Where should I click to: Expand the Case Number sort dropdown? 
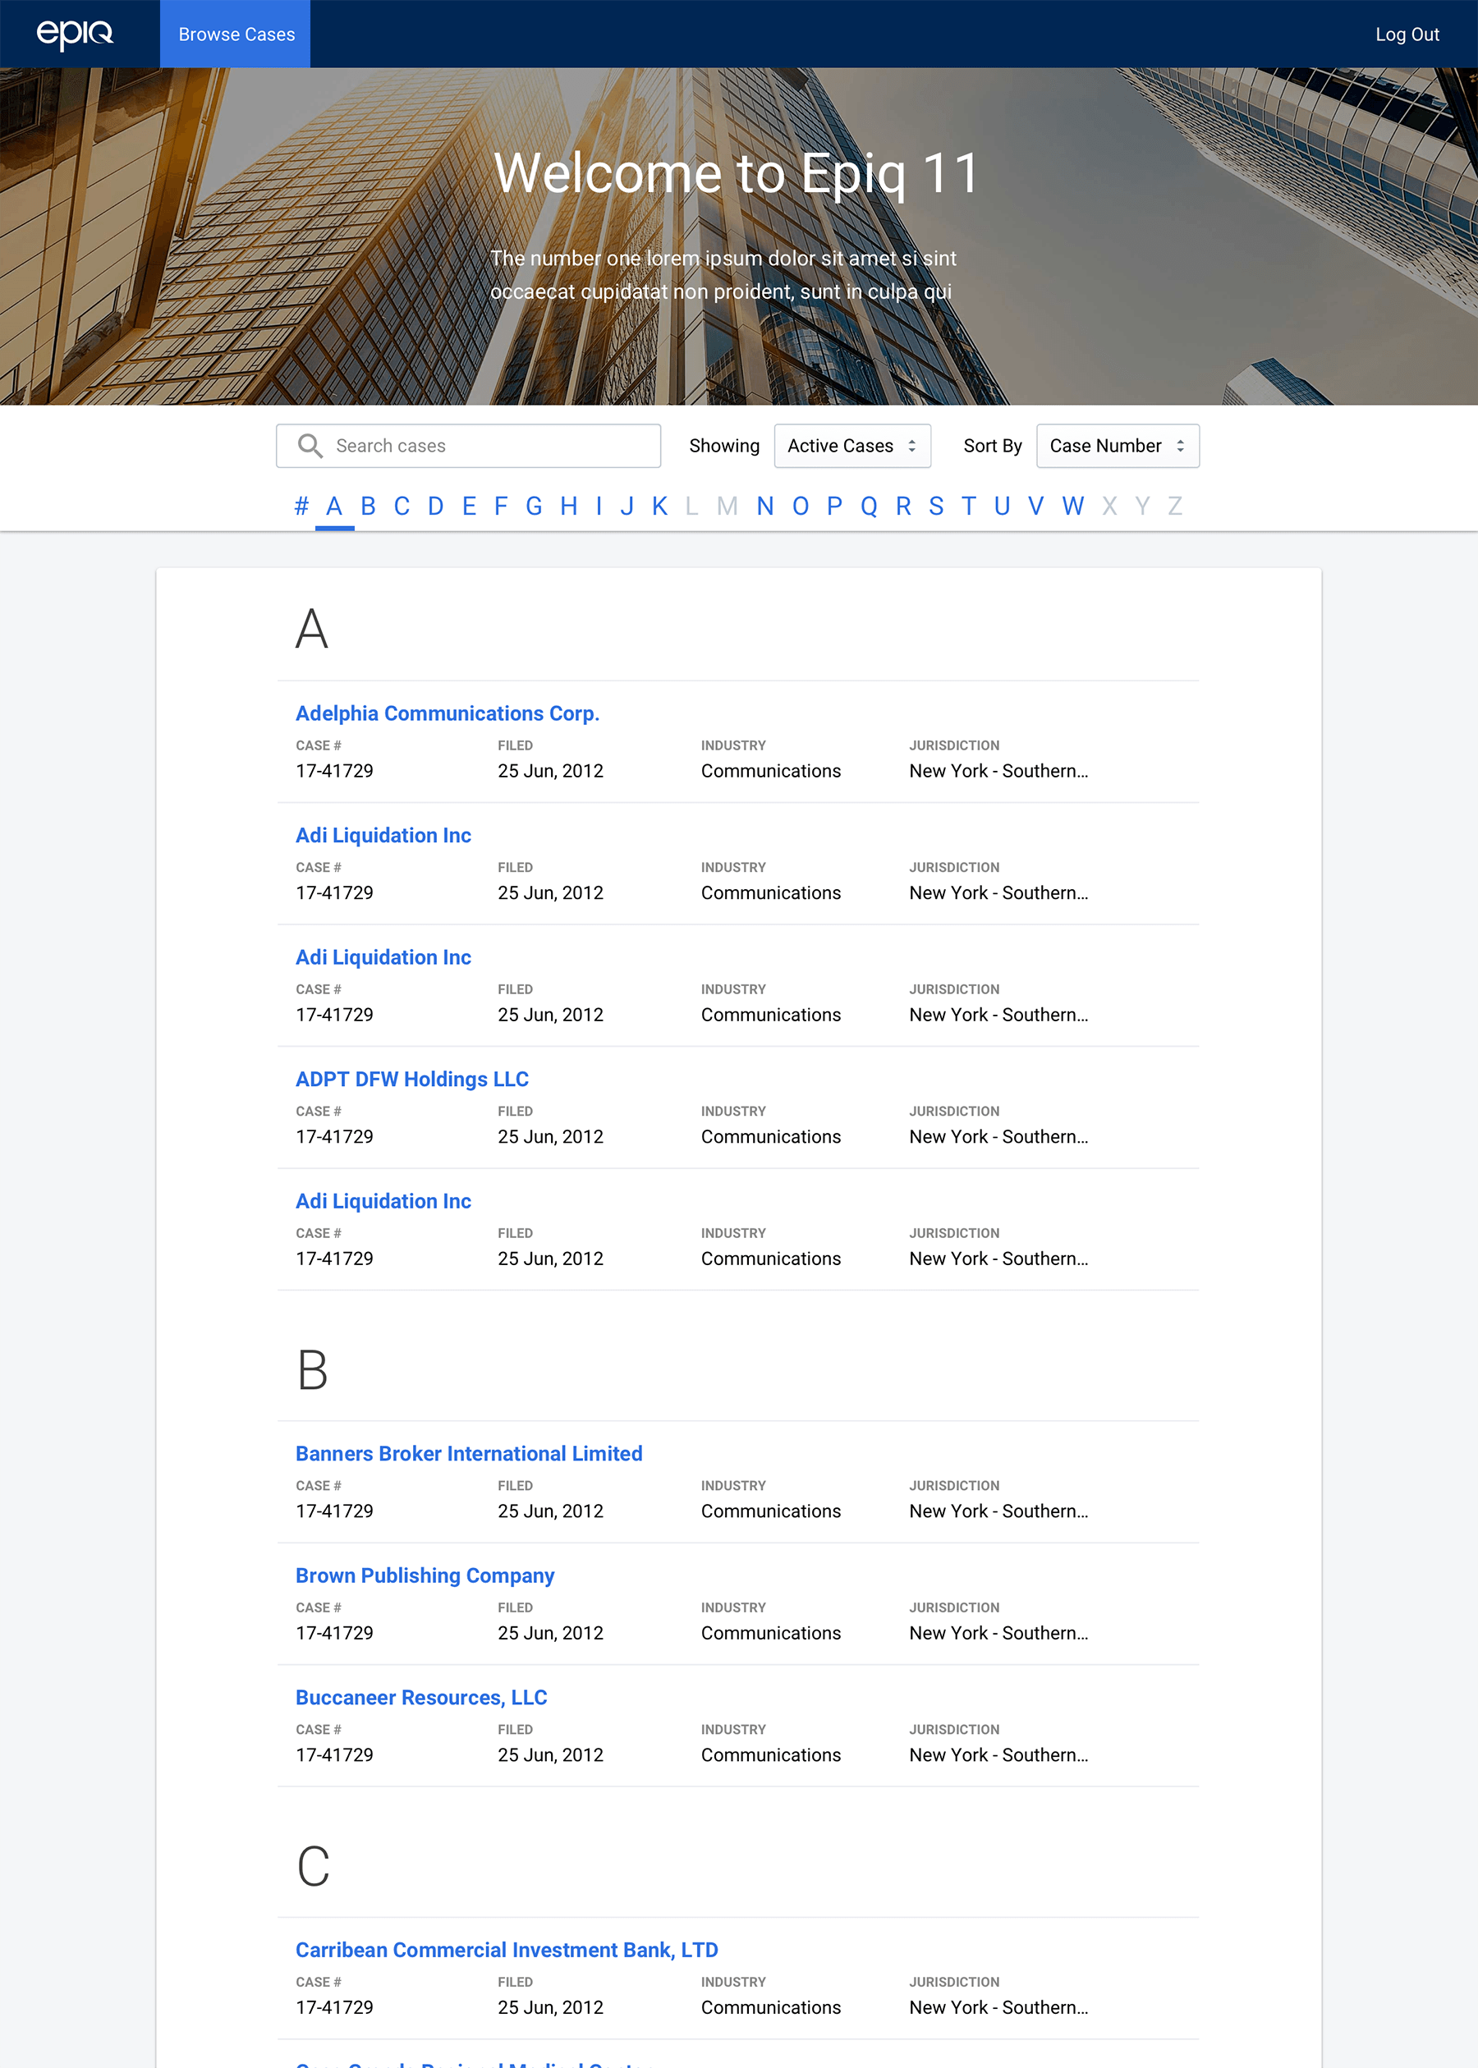tap(1117, 446)
